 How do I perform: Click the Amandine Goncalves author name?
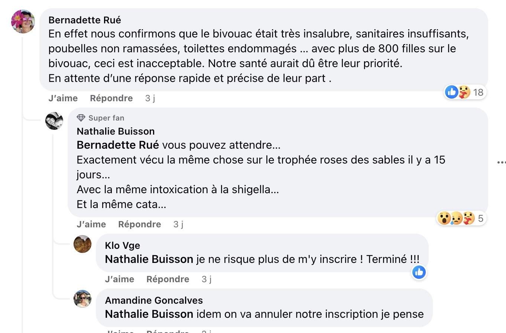tap(154, 300)
